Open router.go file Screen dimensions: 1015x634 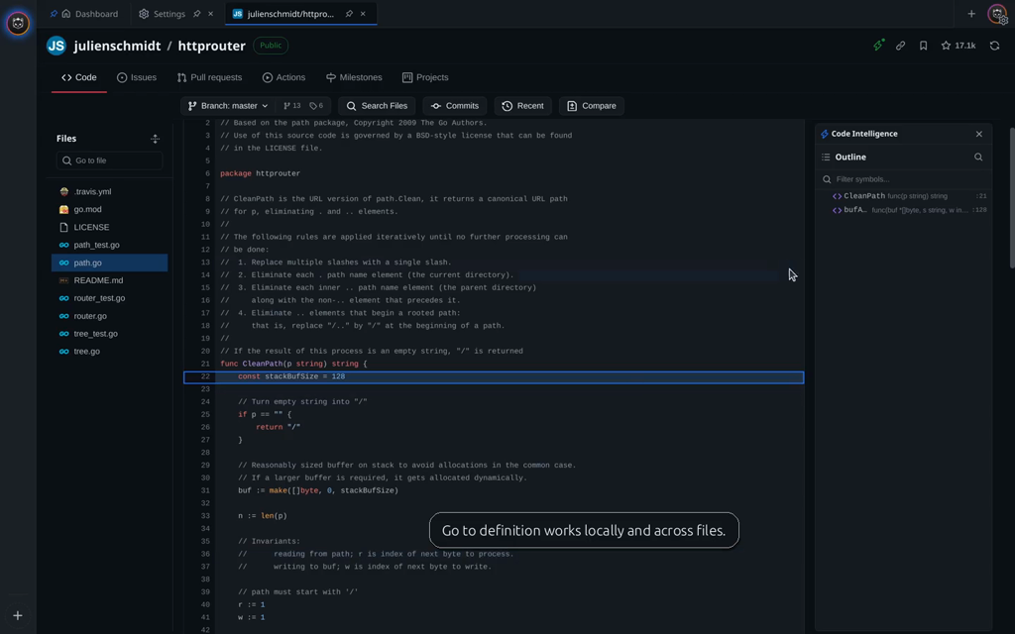(x=109, y=316)
